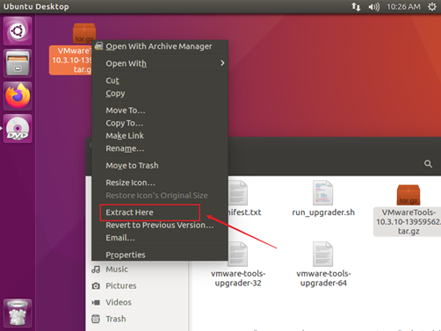The width and height of the screenshot is (441, 331).
Task: Click Extract Here menu entry
Action: point(160,212)
